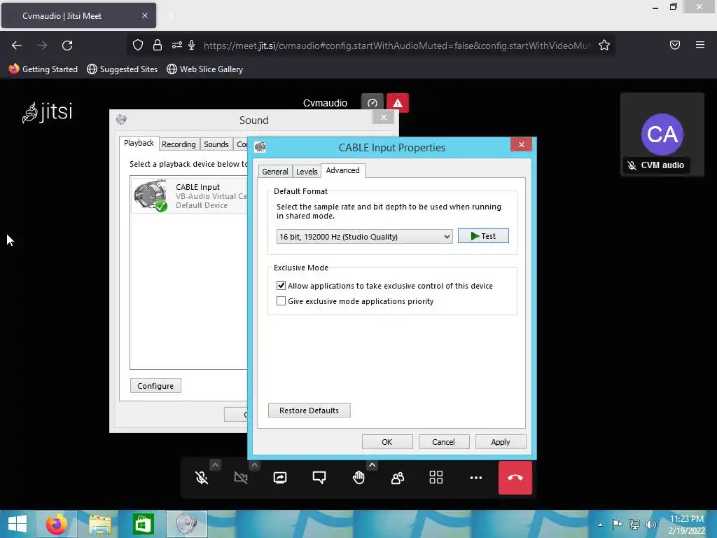This screenshot has height=538, width=717.
Task: Enable exclusive mode applications priority checkbox
Action: point(281,301)
